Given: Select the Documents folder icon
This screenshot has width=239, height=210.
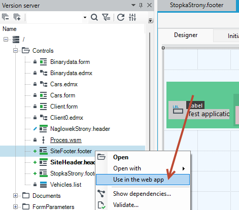Looking at the screenshot, I should point(26,196).
